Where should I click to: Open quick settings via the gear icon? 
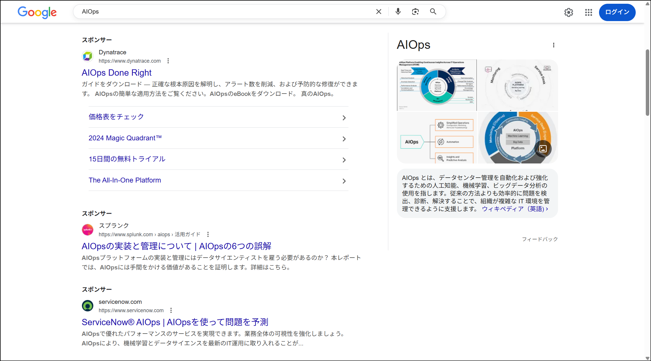coord(568,12)
